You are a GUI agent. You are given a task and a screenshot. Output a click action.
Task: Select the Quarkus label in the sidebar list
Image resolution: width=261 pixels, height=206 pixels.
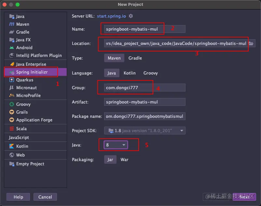click(x=25, y=80)
